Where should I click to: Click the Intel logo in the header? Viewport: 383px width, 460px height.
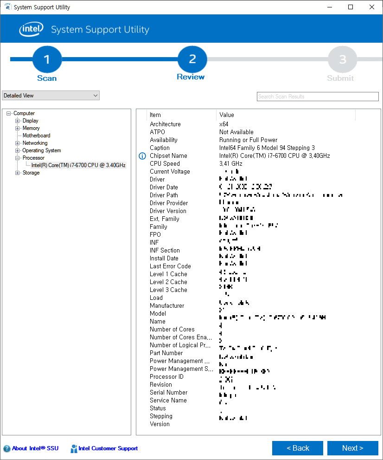coord(31,29)
